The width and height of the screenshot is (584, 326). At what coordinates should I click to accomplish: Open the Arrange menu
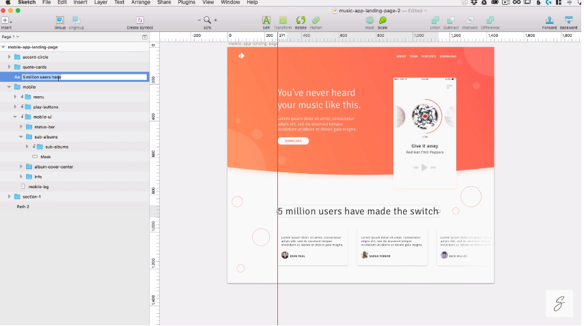click(141, 2)
